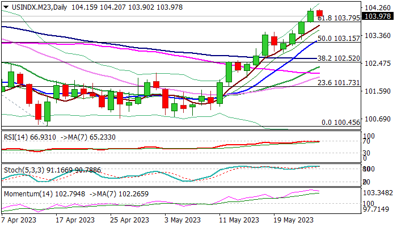Click the 61.8 103.795 Fibonacci level label
397x227 pixels.
339,18
